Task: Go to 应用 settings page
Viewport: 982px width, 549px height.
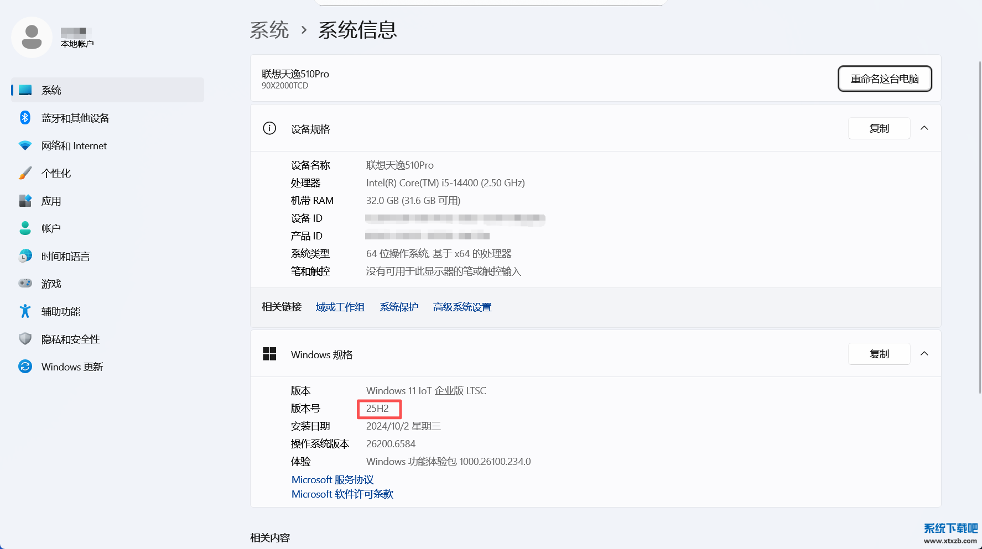Action: (x=51, y=201)
